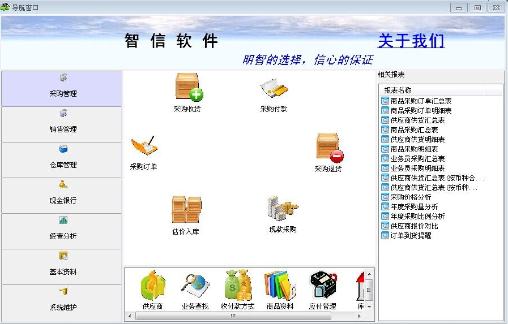Open report 订单到货提醒
This screenshot has height=324, width=508.
coord(411,236)
